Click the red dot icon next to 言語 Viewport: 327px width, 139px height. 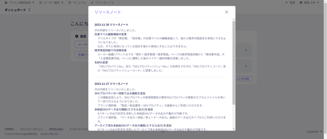click(x=286, y=3)
